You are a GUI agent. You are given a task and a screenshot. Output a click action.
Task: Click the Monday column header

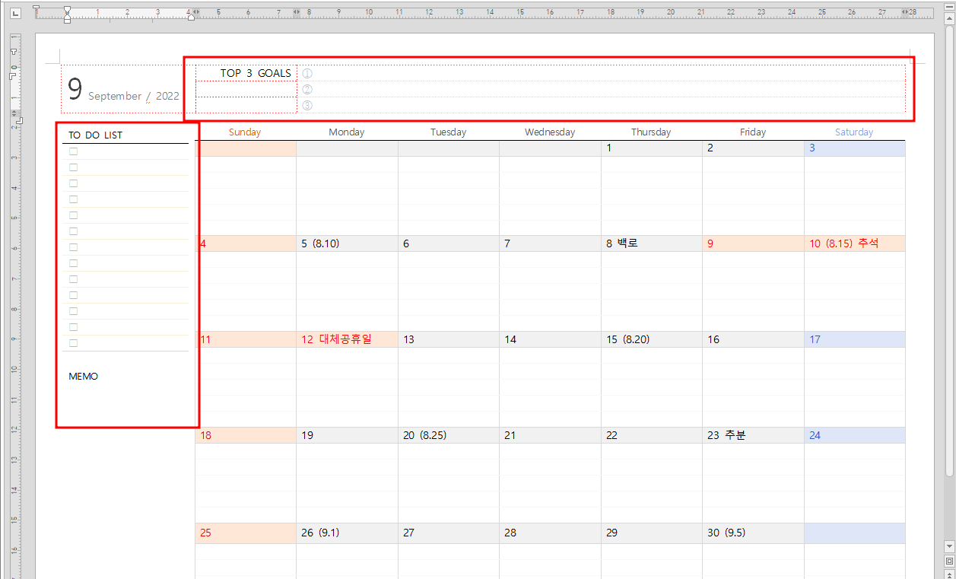(x=347, y=132)
